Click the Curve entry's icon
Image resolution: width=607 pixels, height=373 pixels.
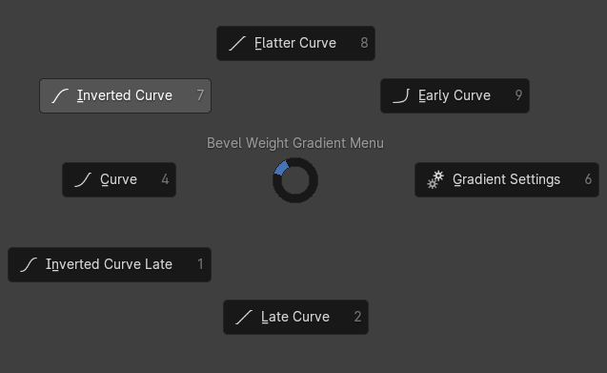tap(83, 180)
